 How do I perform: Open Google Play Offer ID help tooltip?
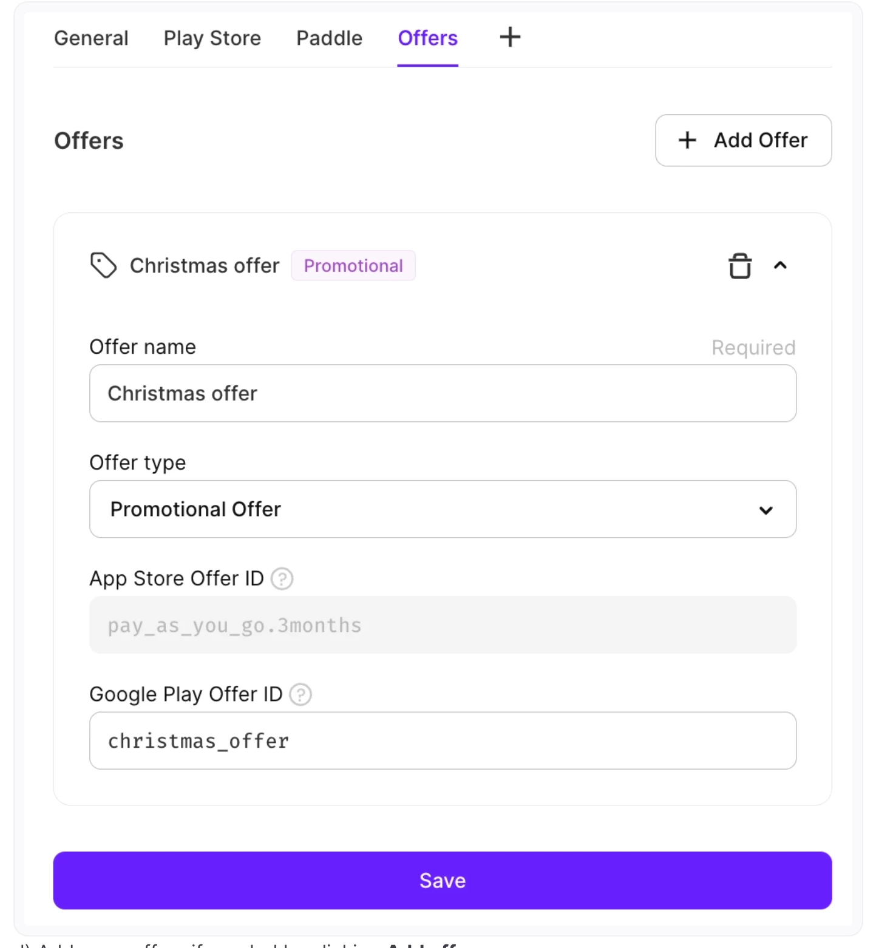coord(300,694)
